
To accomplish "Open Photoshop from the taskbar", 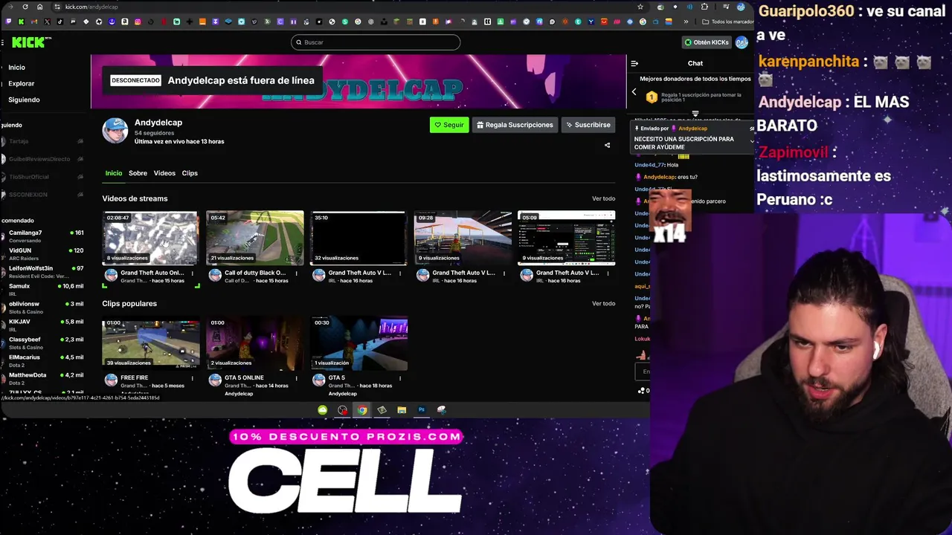I will 421,409.
